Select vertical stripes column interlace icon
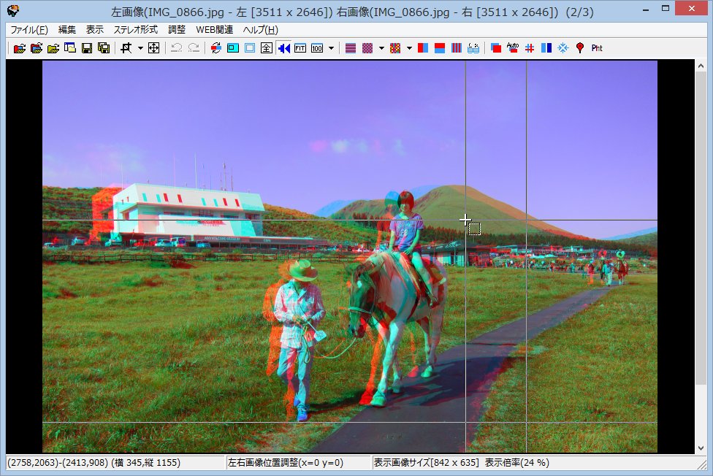The image size is (713, 476). [457, 48]
